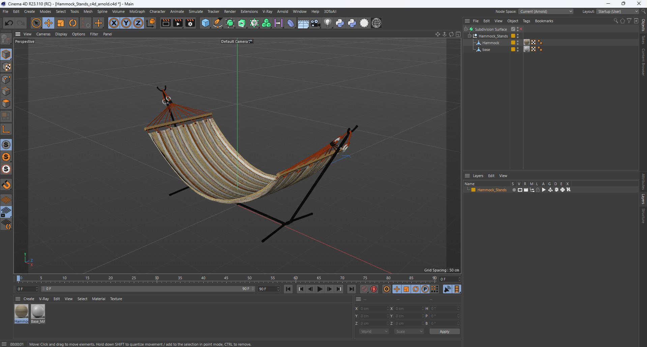Add a Light object icon

[x=327, y=23]
